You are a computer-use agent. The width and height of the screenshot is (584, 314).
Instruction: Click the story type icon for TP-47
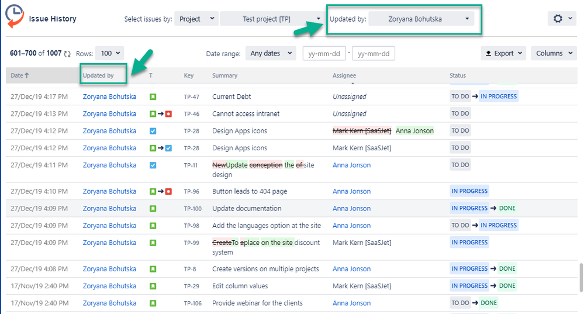(153, 97)
